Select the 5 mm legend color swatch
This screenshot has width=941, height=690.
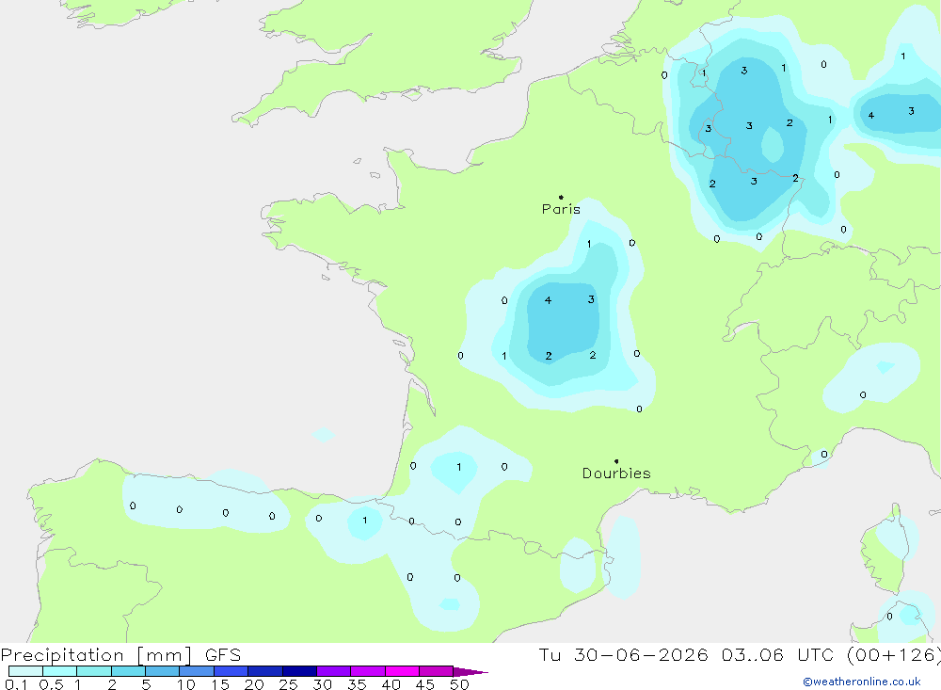click(x=162, y=671)
